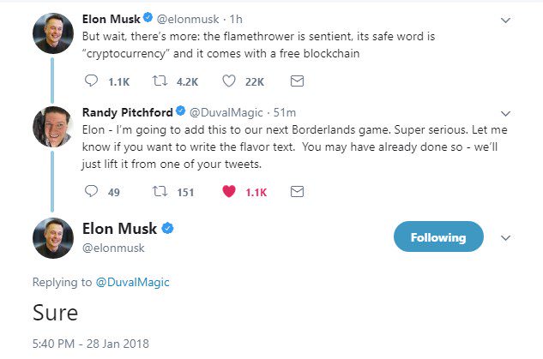543x359 pixels.
Task: Click Randy Pitchford's profile picture
Action: click(x=53, y=127)
